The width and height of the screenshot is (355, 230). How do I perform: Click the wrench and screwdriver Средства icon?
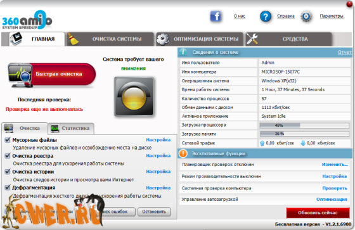[x=252, y=39]
